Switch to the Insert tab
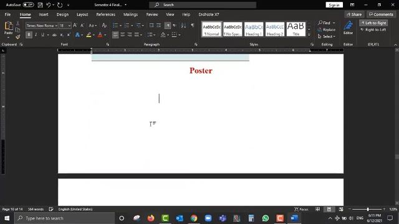 (44, 14)
